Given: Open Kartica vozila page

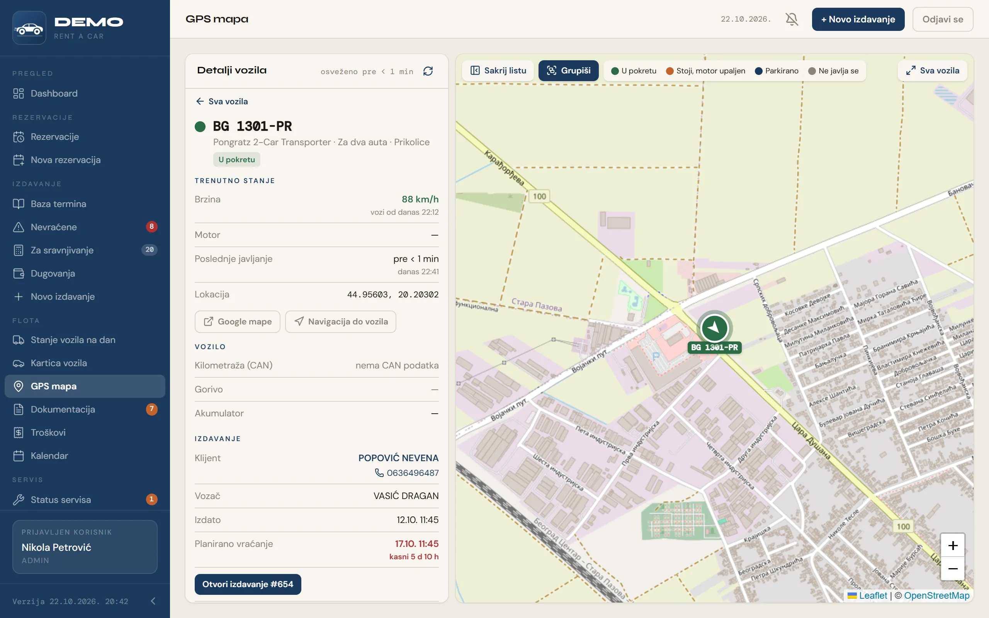Looking at the screenshot, I should 85,363.
